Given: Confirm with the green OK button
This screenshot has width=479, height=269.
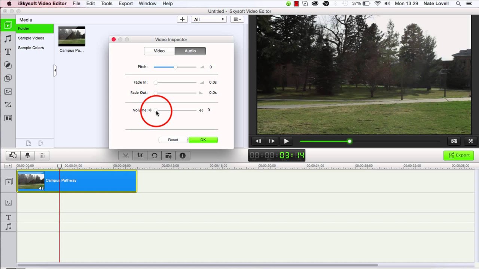Looking at the screenshot, I should 203,140.
